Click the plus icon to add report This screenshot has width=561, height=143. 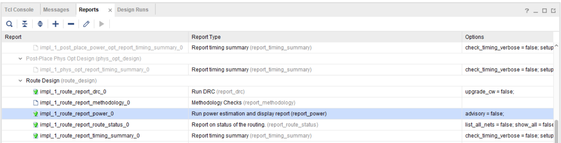pyautogui.click(x=55, y=24)
